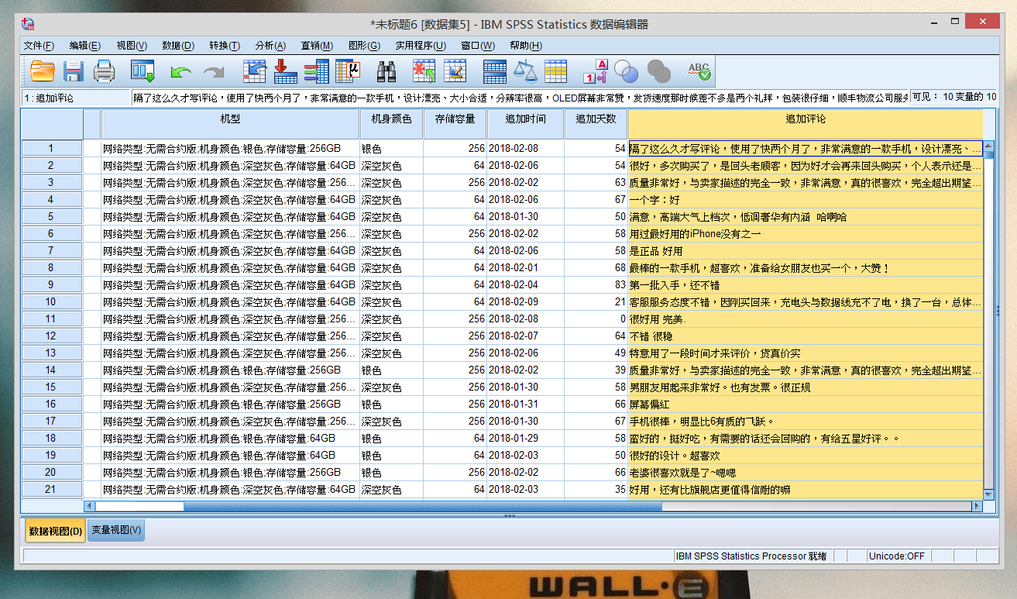Click the horizontal scrollbar left arrow

point(90,506)
